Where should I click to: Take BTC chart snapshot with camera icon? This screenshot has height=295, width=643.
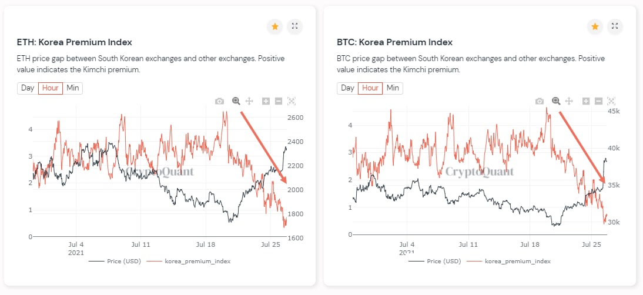pos(540,101)
